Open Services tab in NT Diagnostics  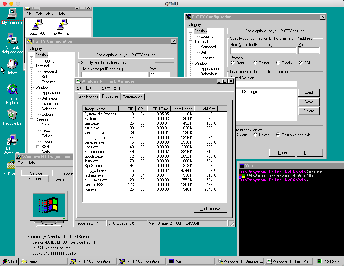37,173
